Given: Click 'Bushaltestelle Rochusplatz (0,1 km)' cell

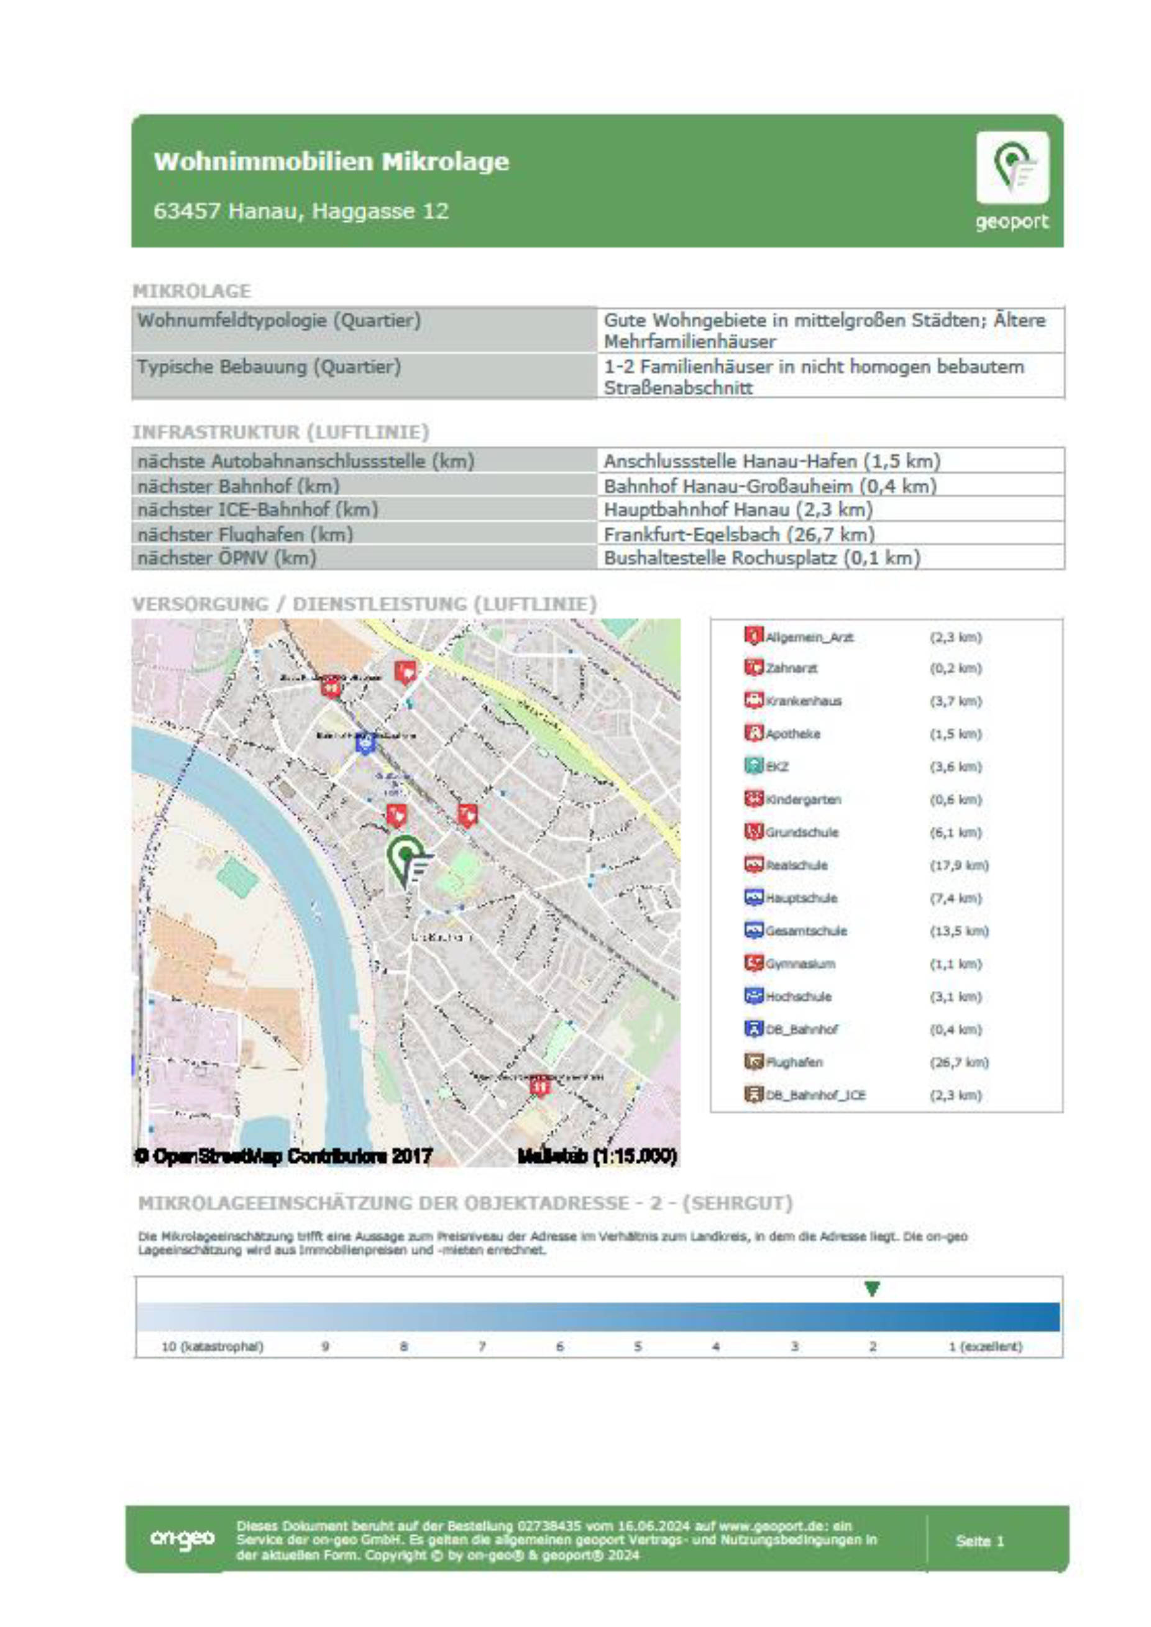Looking at the screenshot, I should point(831,558).
